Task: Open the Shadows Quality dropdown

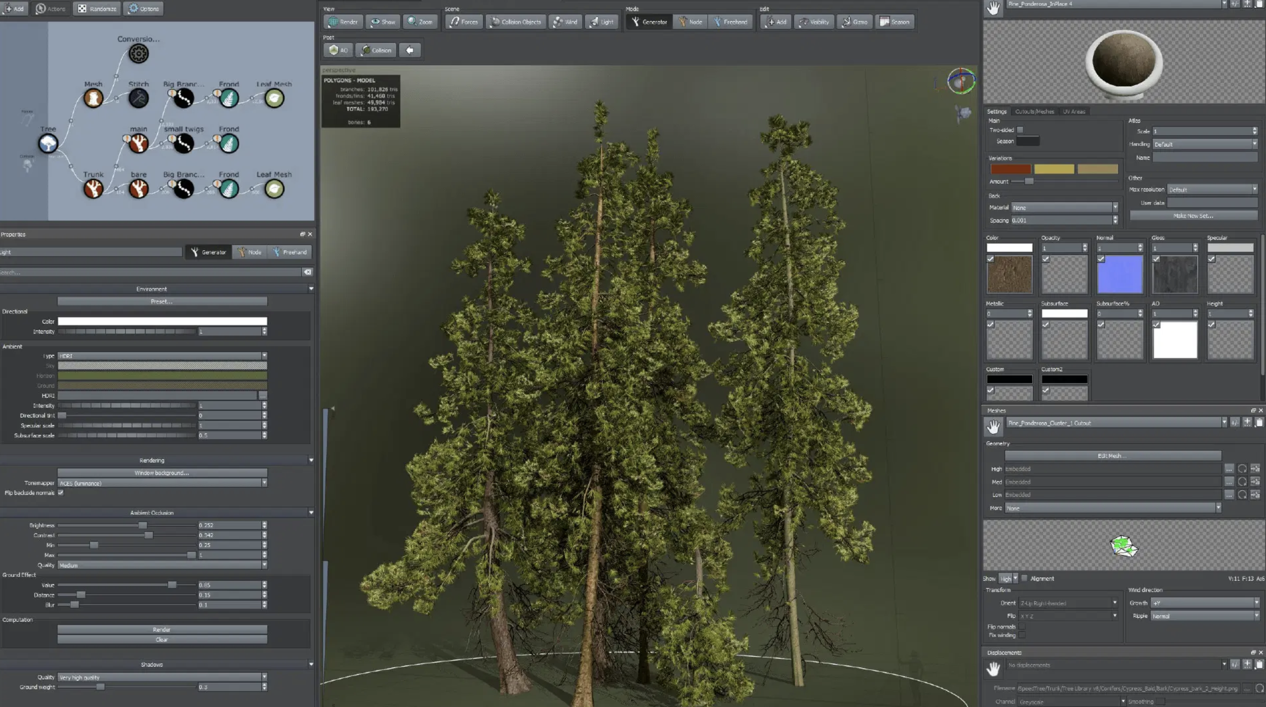Action: (x=162, y=677)
